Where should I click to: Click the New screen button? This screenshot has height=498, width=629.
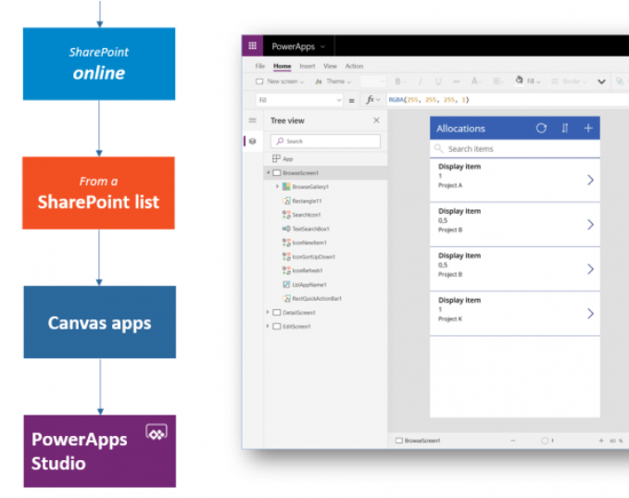(x=280, y=81)
